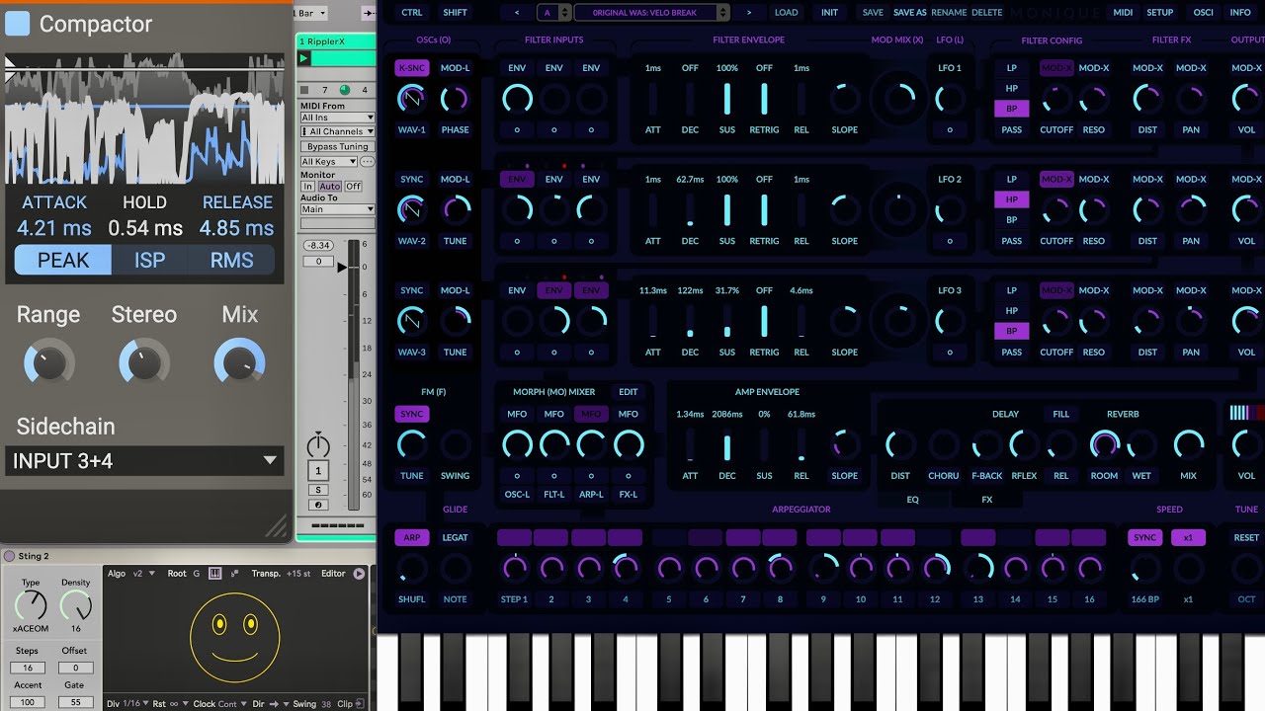1265x711 pixels.
Task: Click the OSC 2 TUNE knob
Action: [x=455, y=209]
